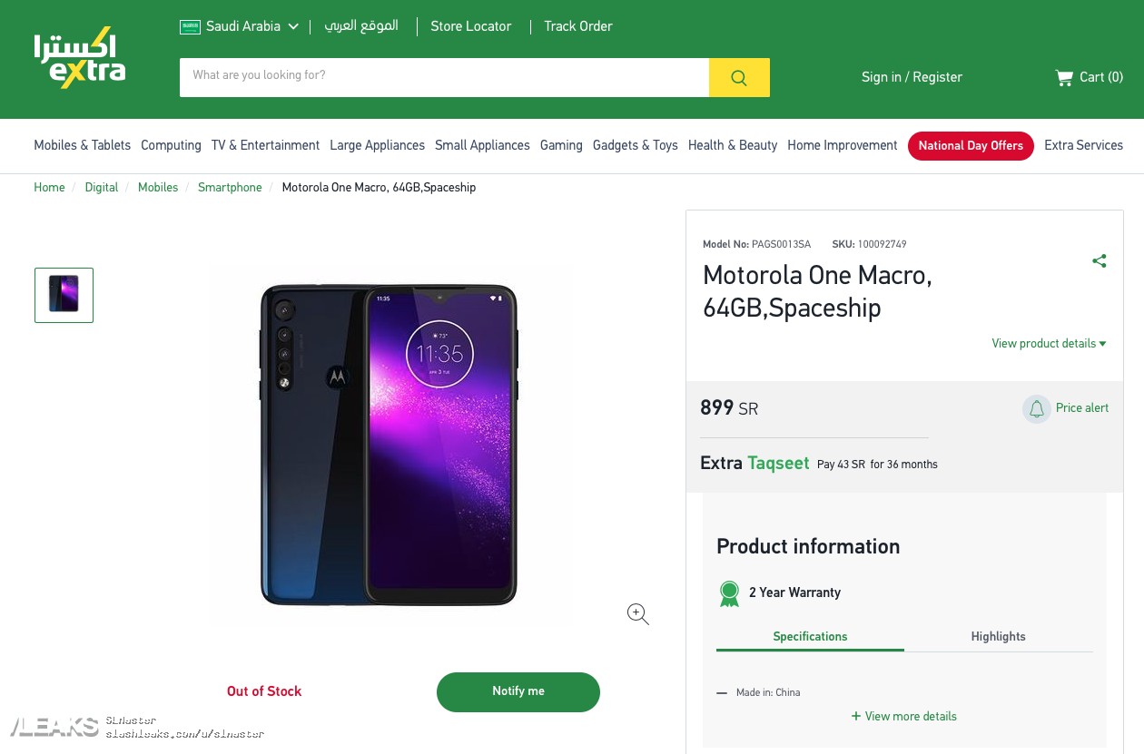Expand View product details
The height and width of the screenshot is (754, 1144).
[x=1049, y=344]
